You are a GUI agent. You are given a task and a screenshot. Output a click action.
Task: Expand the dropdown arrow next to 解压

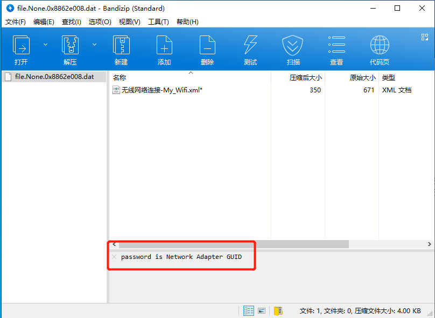[x=94, y=45]
